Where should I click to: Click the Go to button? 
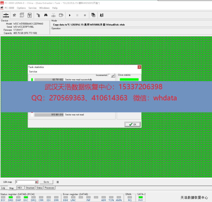(x=46, y=182)
